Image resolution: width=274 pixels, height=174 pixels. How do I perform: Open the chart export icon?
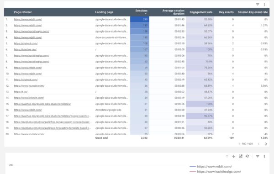[x=241, y=156]
